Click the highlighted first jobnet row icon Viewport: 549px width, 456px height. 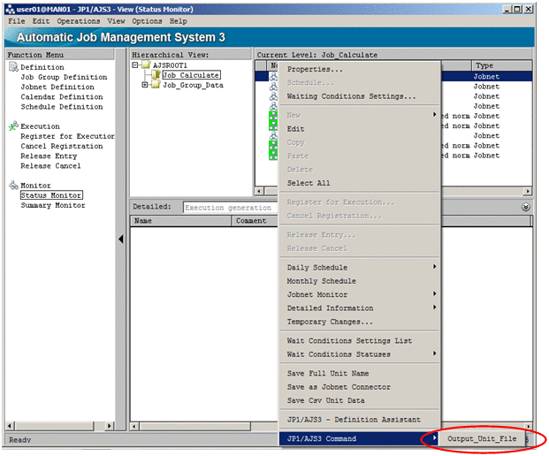pyautogui.click(x=274, y=77)
